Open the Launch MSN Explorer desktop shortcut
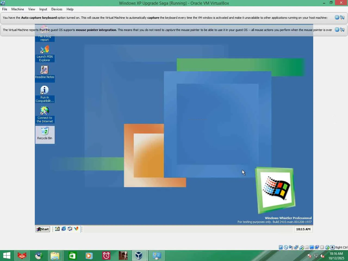This screenshot has height=261, width=348. [x=45, y=53]
